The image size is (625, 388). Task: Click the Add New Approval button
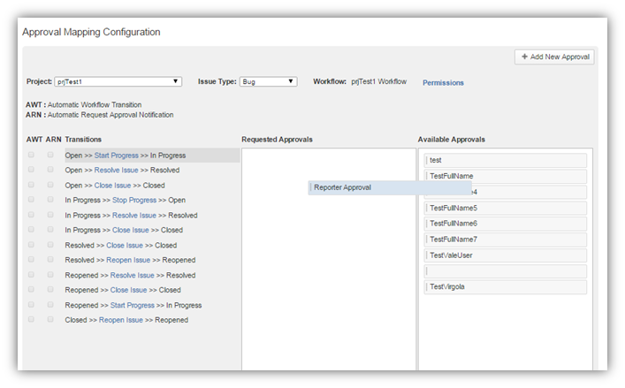click(554, 57)
